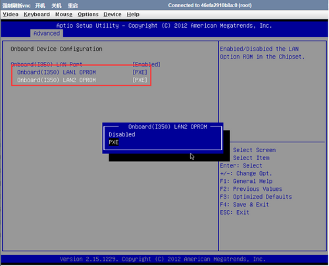The image size is (329, 266).
Task: Click the F4: Save & Exit hint
Action: [244, 205]
